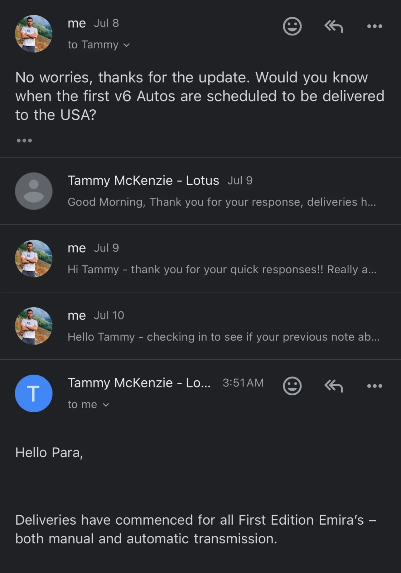Viewport: 401px width, 573px height.
Task: Show trimmed quoted text ellipsis
Action: [x=24, y=140]
